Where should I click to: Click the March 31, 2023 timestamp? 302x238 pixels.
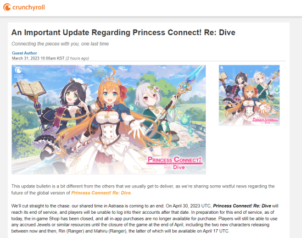38,58
